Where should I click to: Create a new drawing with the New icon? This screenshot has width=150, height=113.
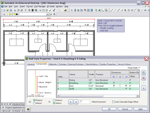(4, 10)
